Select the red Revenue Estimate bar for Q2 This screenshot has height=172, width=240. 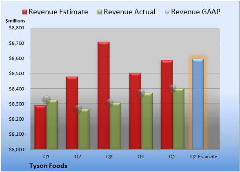(x=72, y=113)
